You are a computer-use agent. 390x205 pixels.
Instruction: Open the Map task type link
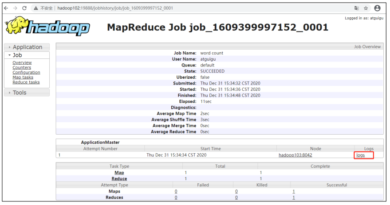click(x=119, y=173)
